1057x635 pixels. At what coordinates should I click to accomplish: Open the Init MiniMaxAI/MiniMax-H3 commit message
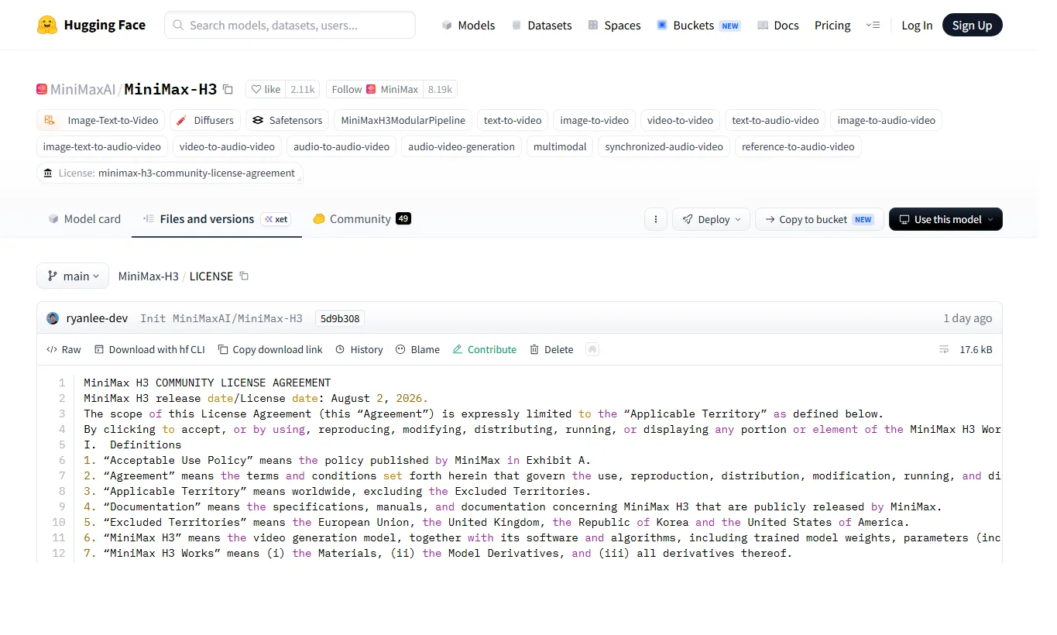pyautogui.click(x=221, y=318)
